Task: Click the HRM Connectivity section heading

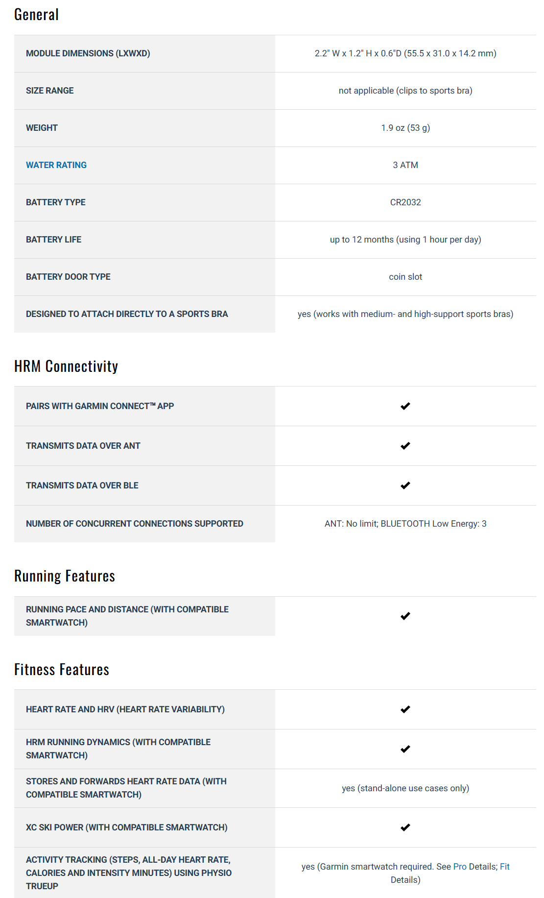Action: [x=66, y=366]
